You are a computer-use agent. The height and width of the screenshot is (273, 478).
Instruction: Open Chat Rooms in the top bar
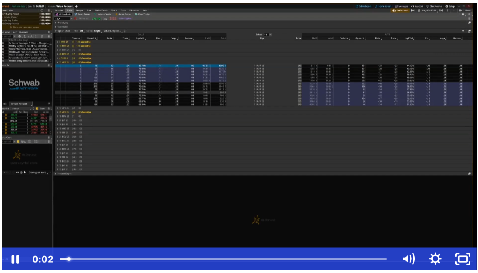pyautogui.click(x=434, y=6)
